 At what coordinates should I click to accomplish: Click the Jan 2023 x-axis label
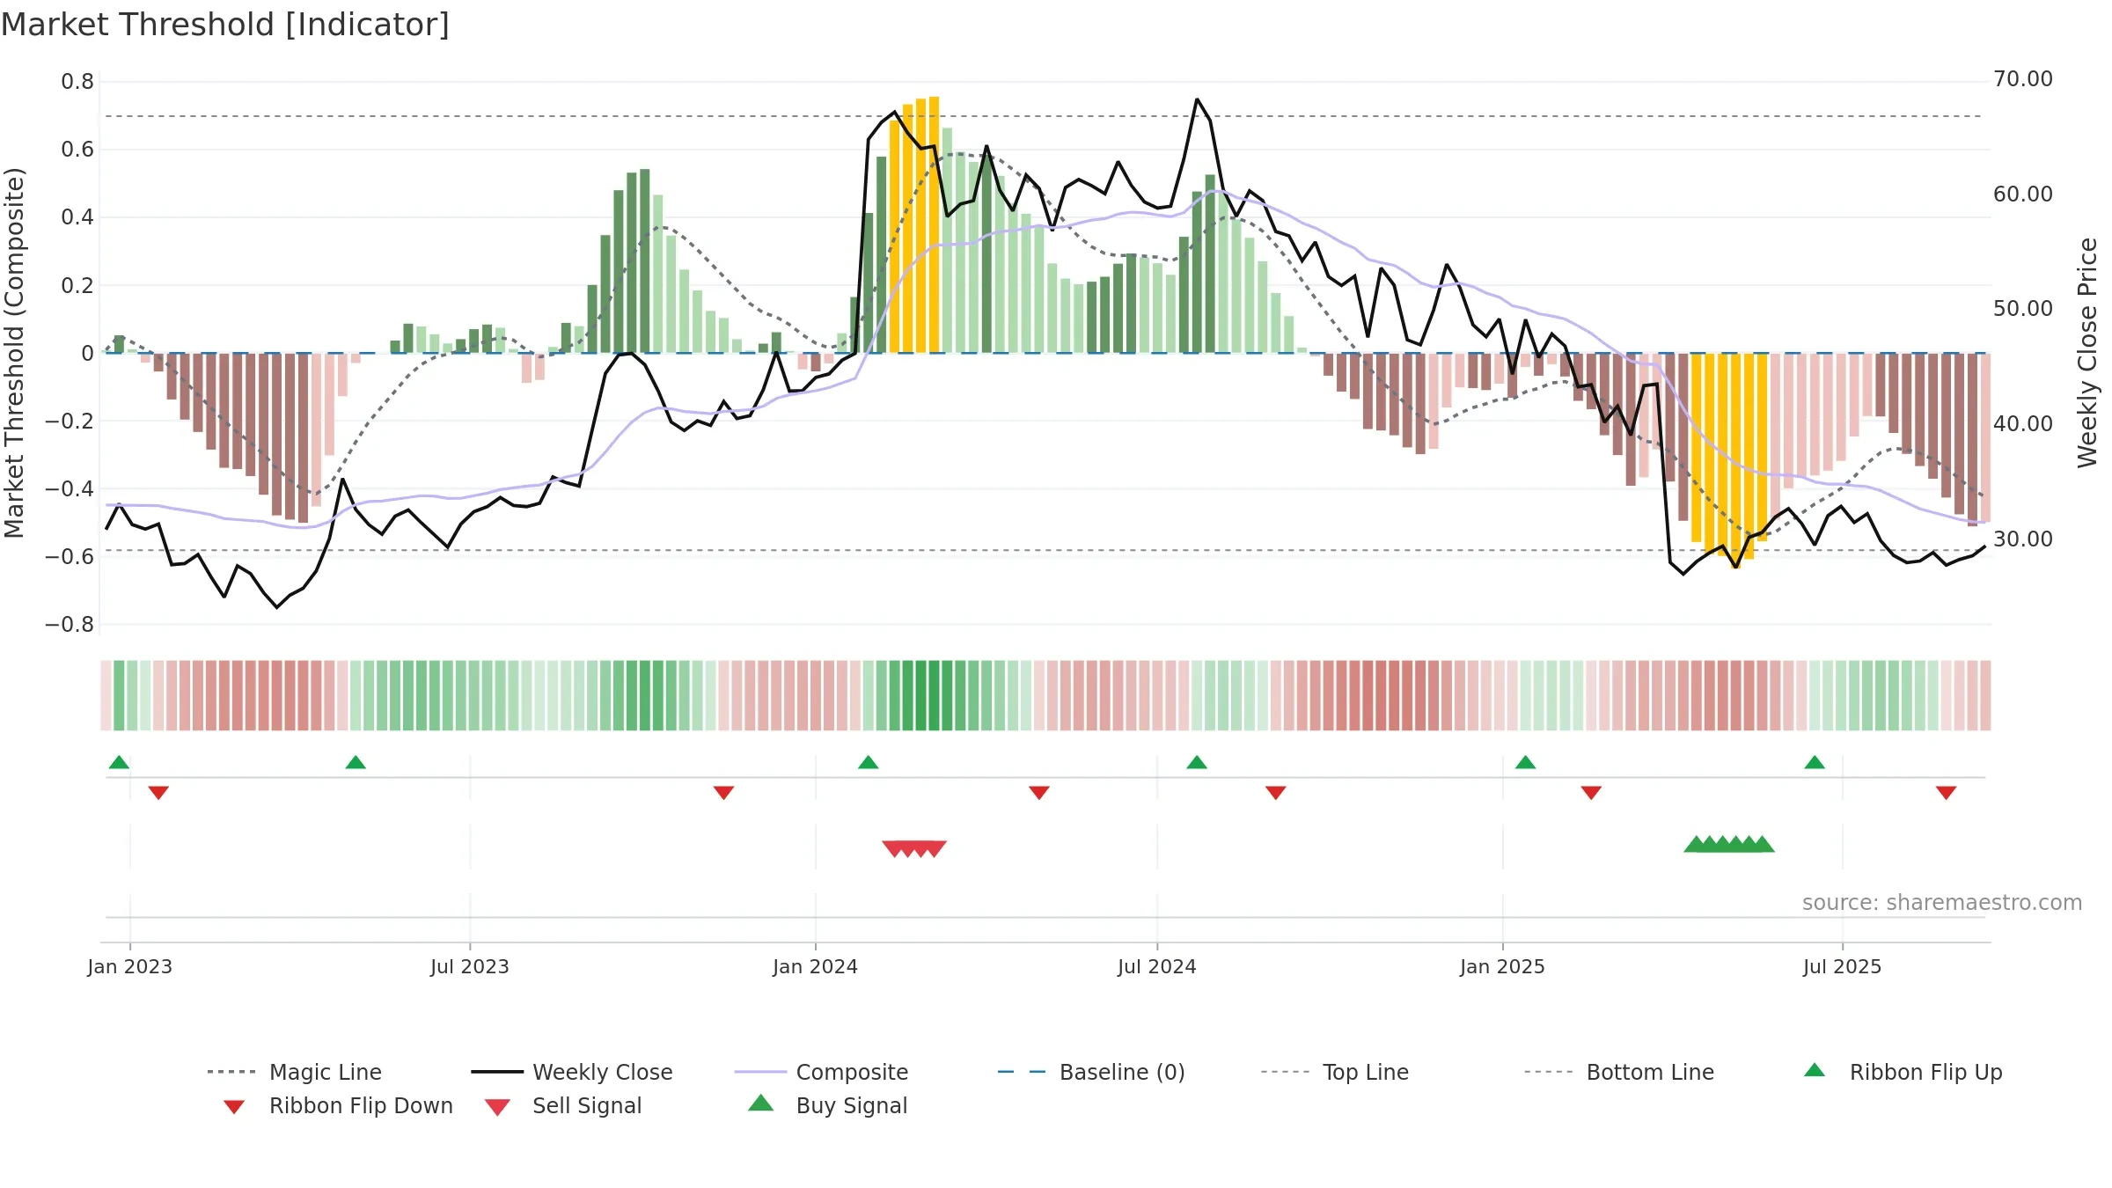pos(130,966)
